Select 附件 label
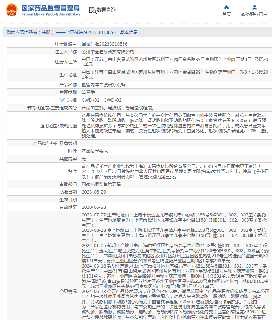The width and height of the screenshot is (272, 320). point(72,151)
